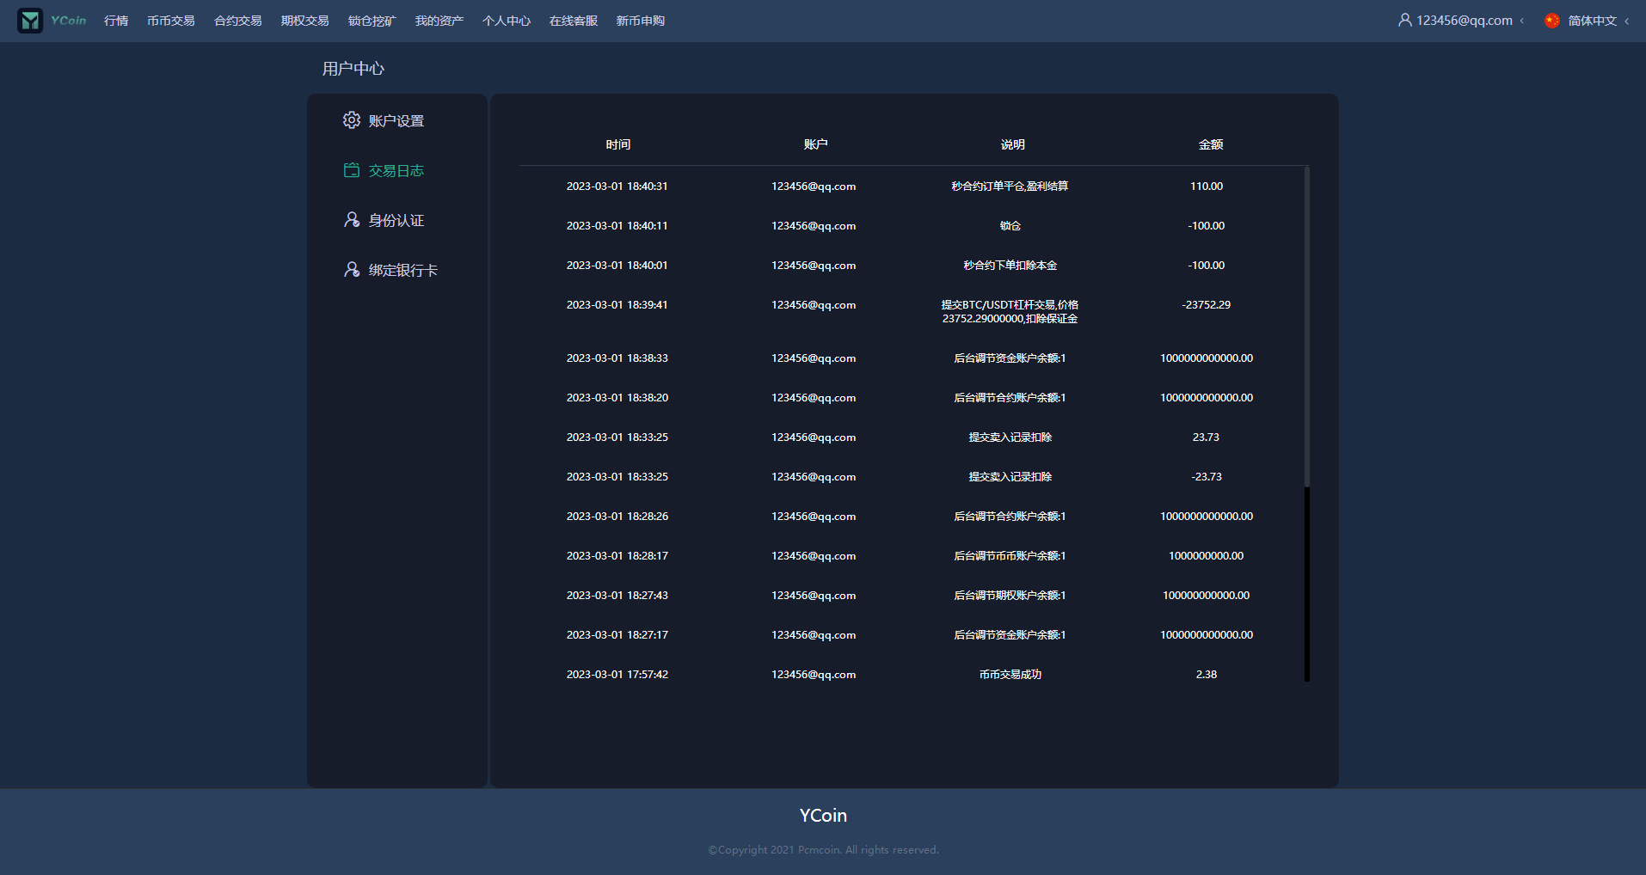This screenshot has height=875, width=1646.
Task: Open 锁仓挖矿 from the navigation bar
Action: [372, 21]
